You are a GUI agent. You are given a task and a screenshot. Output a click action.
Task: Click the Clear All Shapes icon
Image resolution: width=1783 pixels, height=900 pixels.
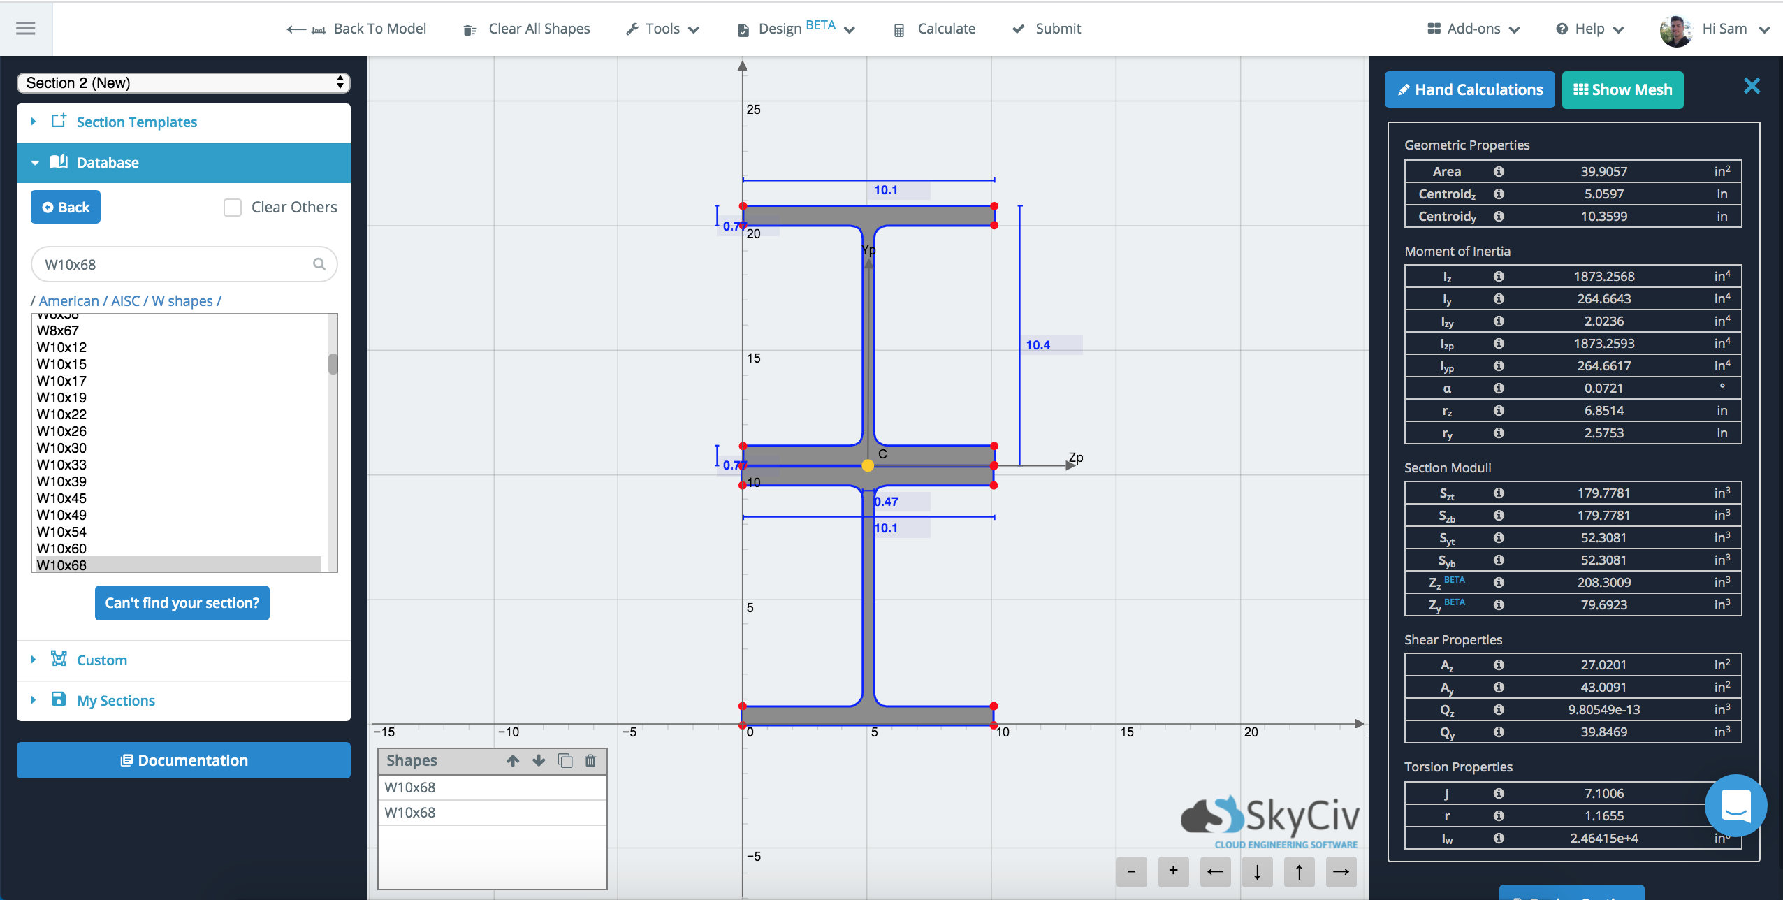click(467, 29)
